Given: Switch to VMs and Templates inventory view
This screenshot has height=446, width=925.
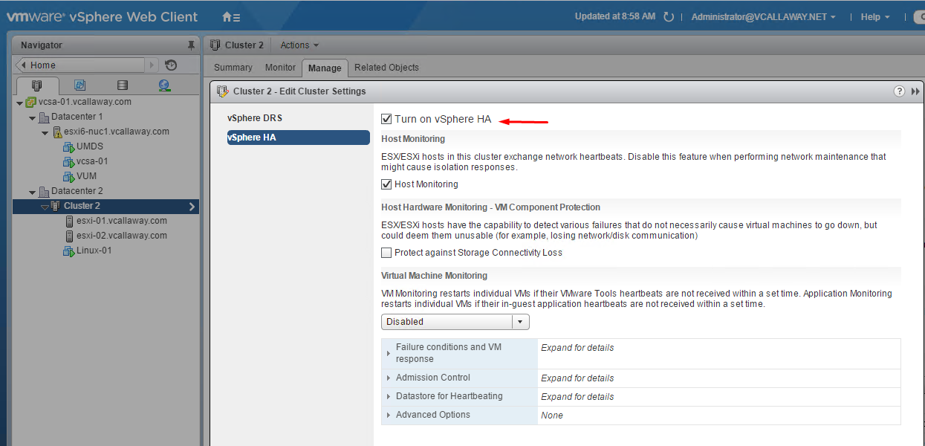Looking at the screenshot, I should [x=79, y=85].
